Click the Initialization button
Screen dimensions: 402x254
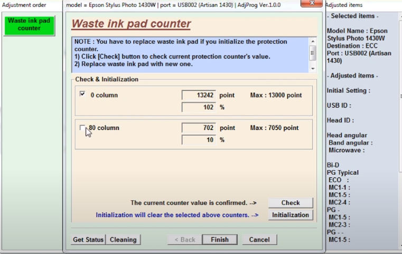coord(291,215)
